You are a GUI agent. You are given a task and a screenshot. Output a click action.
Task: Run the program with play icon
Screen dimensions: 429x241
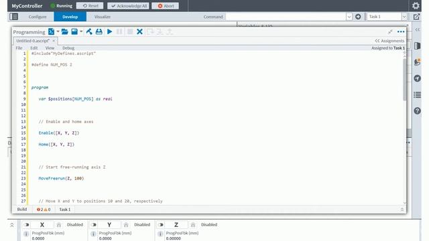(109, 31)
